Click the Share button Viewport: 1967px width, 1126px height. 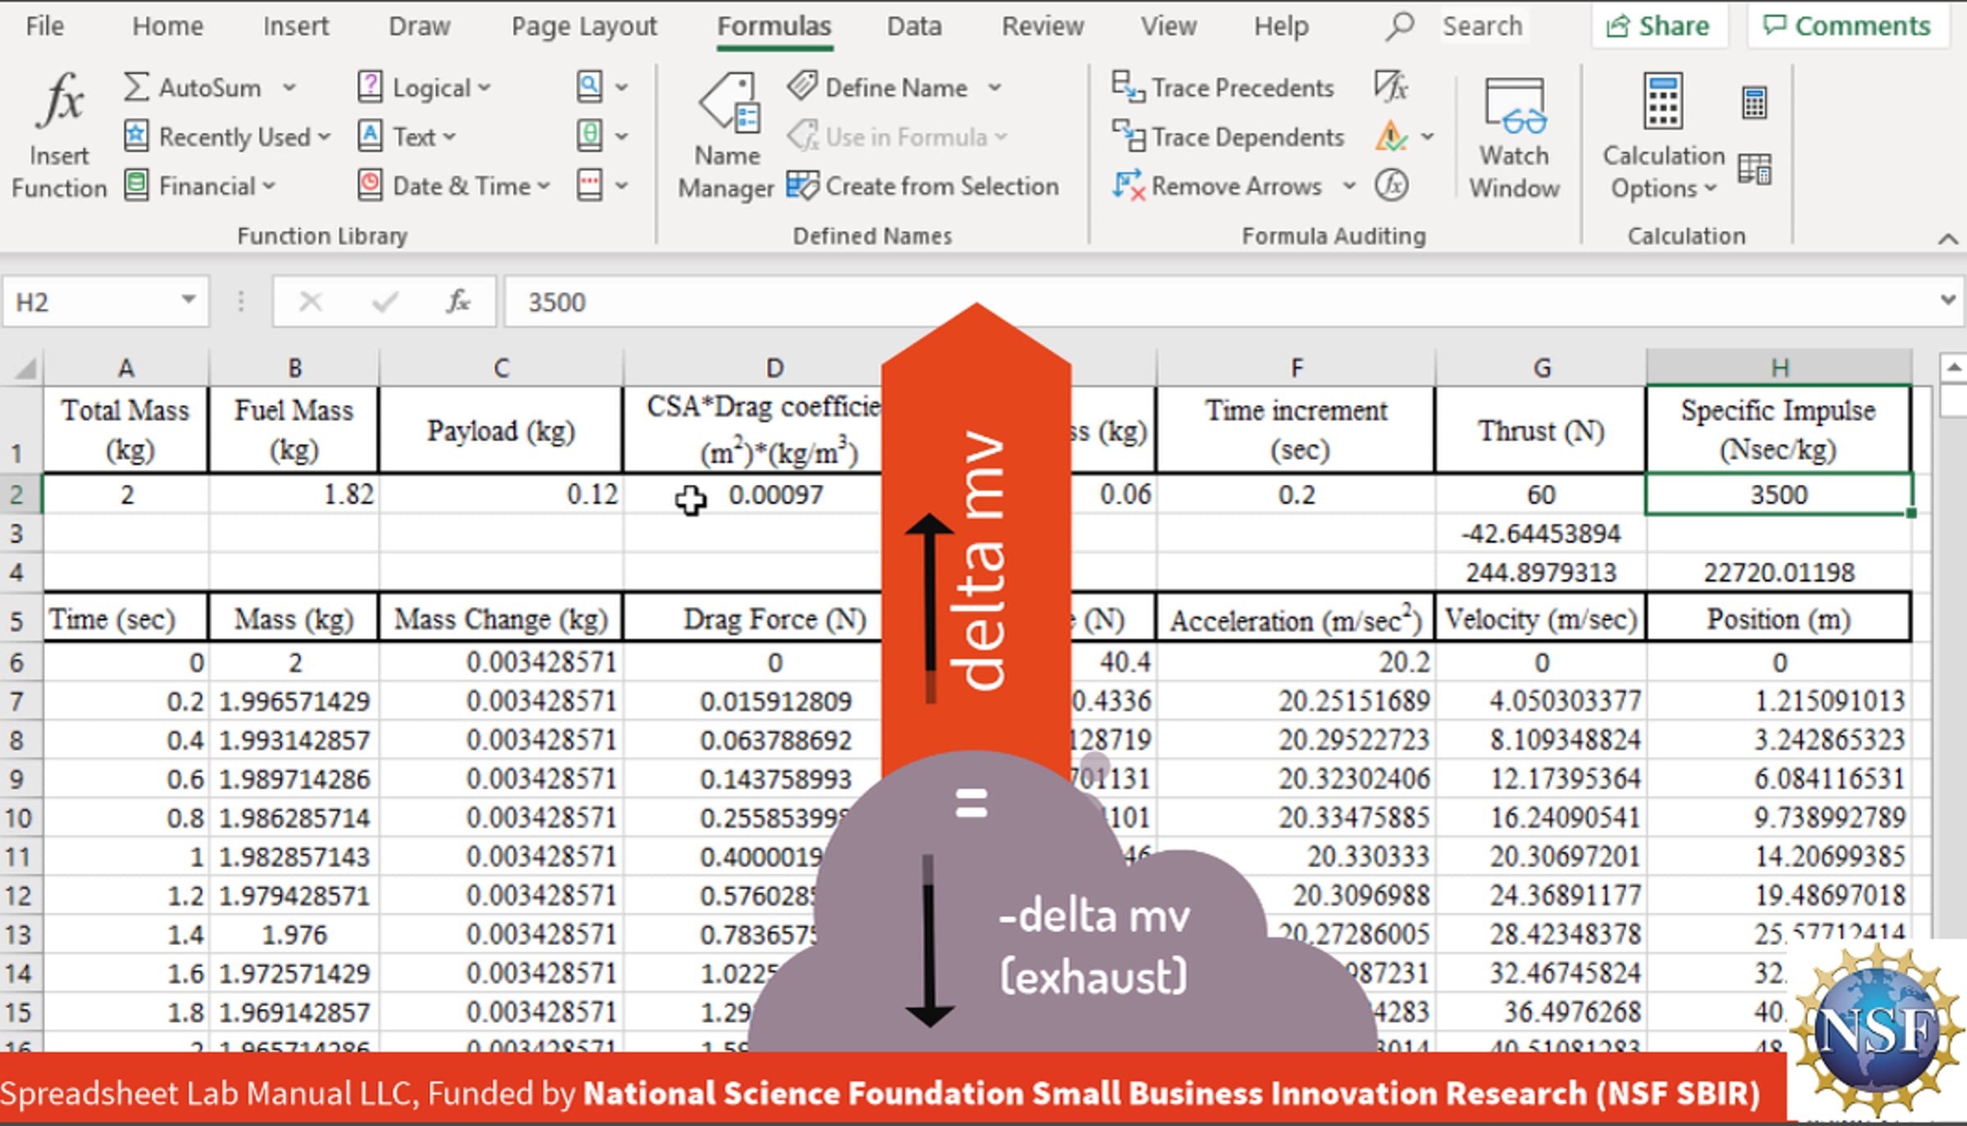pyautogui.click(x=1659, y=26)
